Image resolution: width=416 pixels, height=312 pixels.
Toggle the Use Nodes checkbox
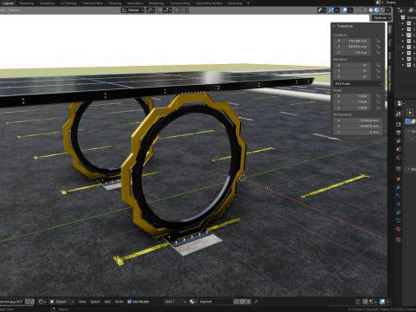[x=129, y=302]
